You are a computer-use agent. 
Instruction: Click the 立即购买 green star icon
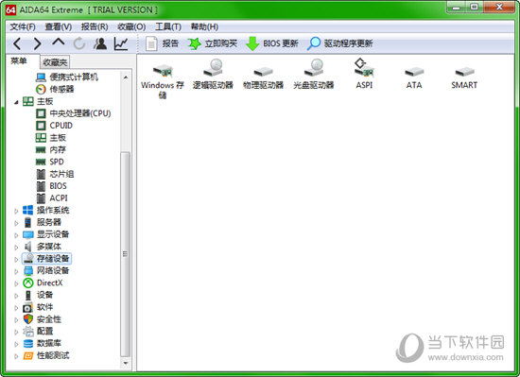[x=195, y=43]
